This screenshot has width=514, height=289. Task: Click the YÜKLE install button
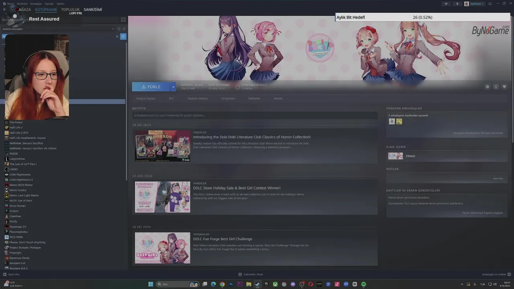pos(151,87)
